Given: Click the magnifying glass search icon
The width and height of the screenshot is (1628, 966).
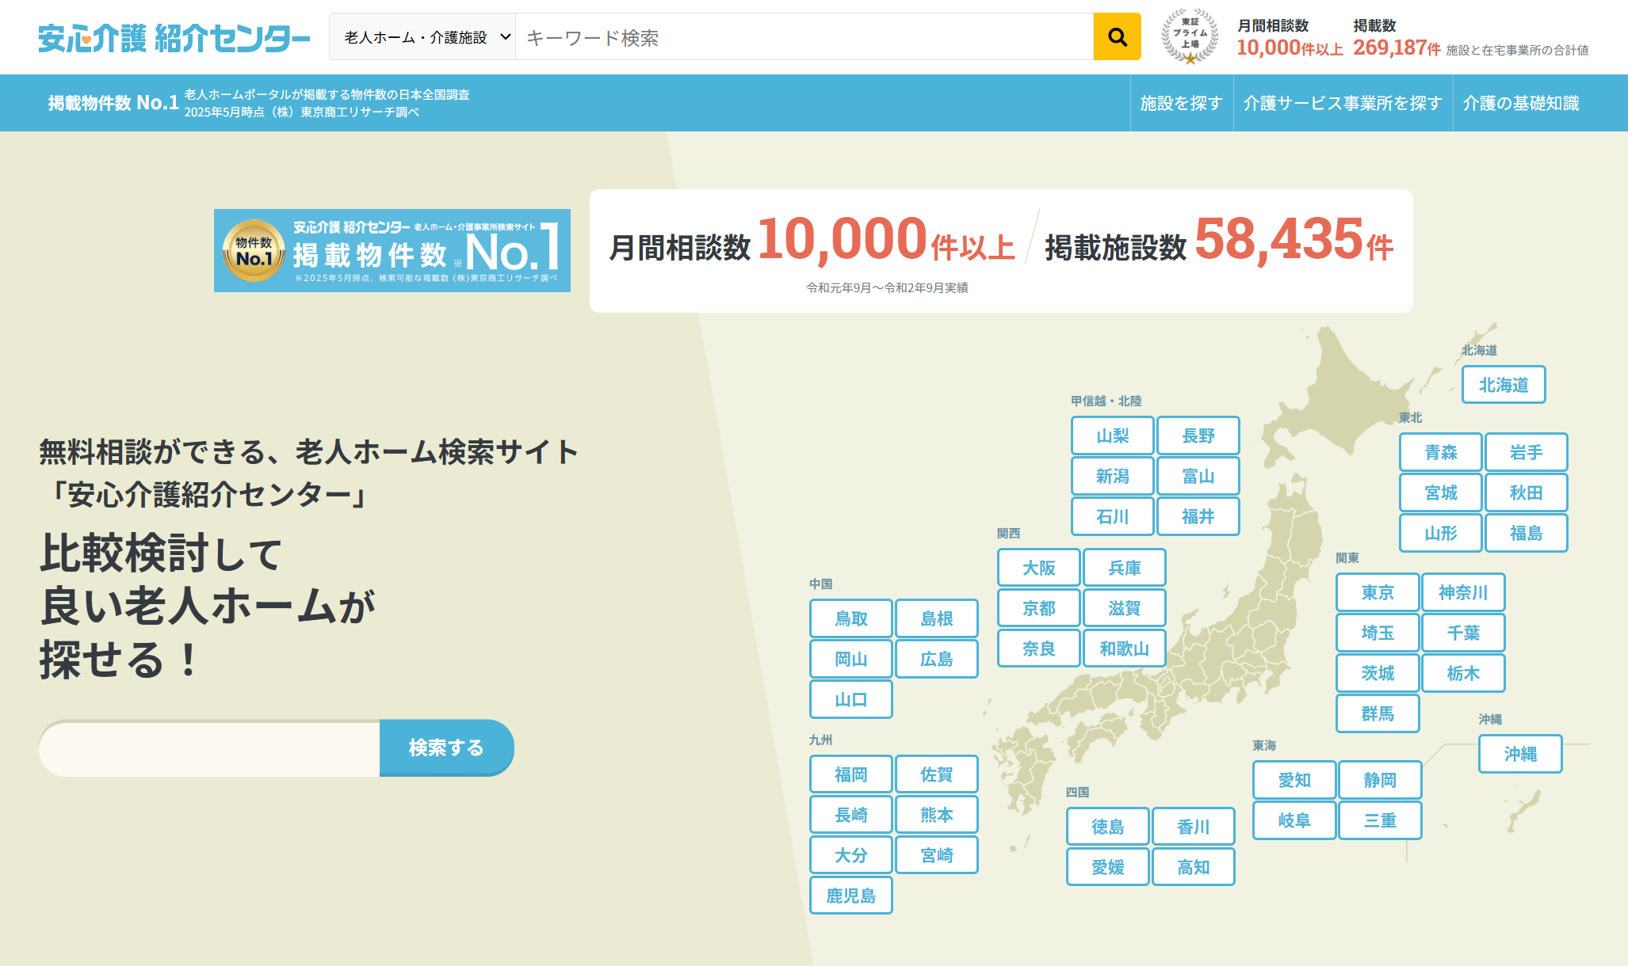Looking at the screenshot, I should (x=1116, y=36).
